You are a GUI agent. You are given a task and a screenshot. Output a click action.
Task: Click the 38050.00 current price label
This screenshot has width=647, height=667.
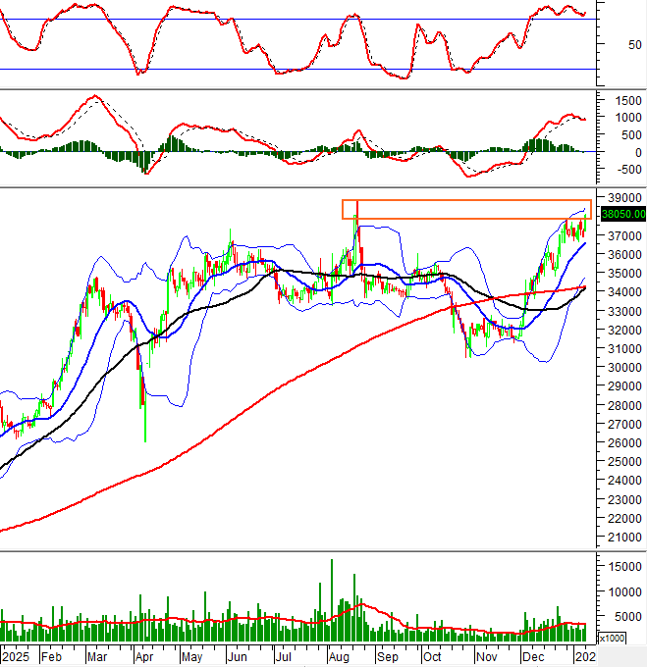coord(623,213)
